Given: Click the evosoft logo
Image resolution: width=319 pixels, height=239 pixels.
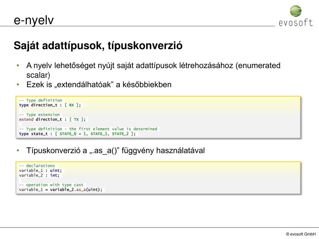Looking at the screenshot, I should click(x=296, y=16).
